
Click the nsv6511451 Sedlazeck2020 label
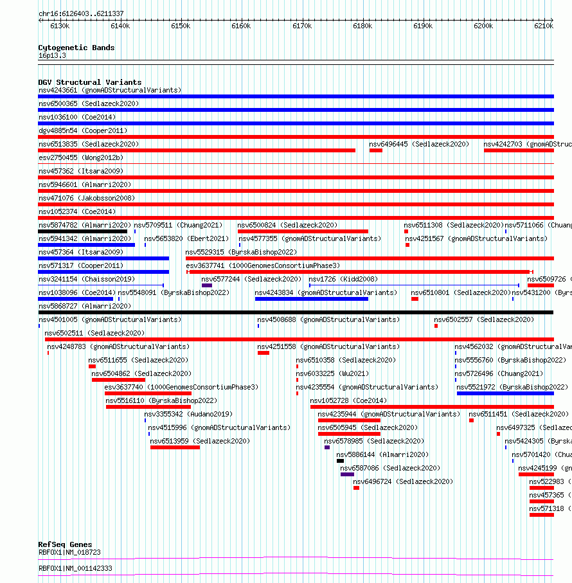(x=519, y=414)
